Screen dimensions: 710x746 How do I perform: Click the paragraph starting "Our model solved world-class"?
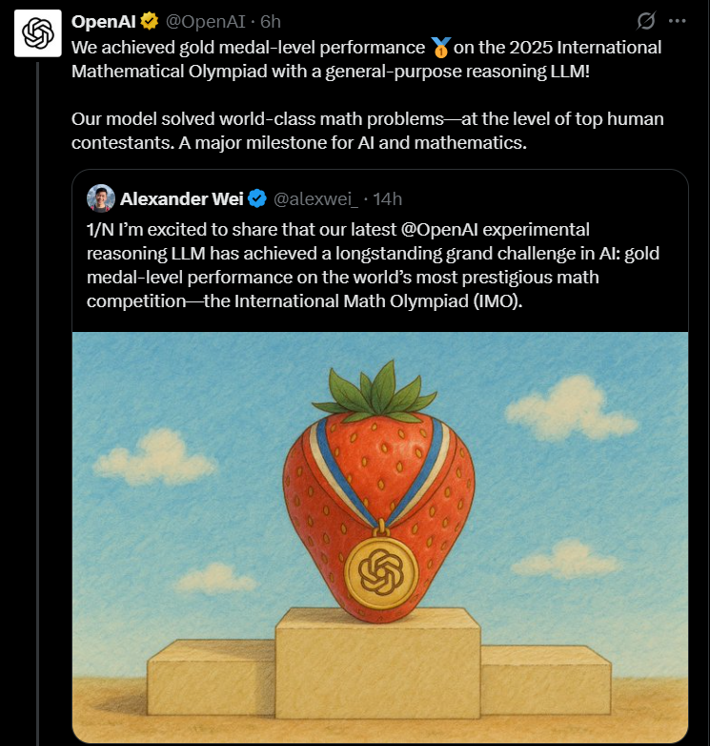pos(367,131)
